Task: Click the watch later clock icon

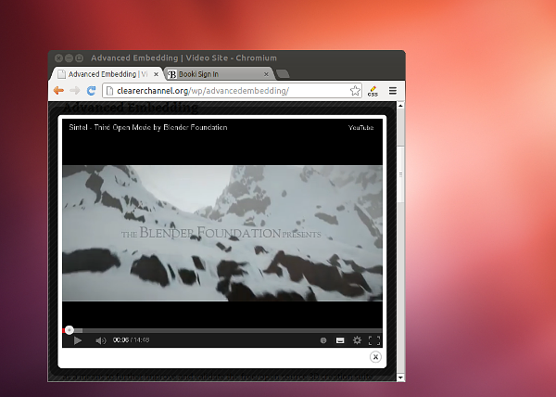Action: (323, 340)
